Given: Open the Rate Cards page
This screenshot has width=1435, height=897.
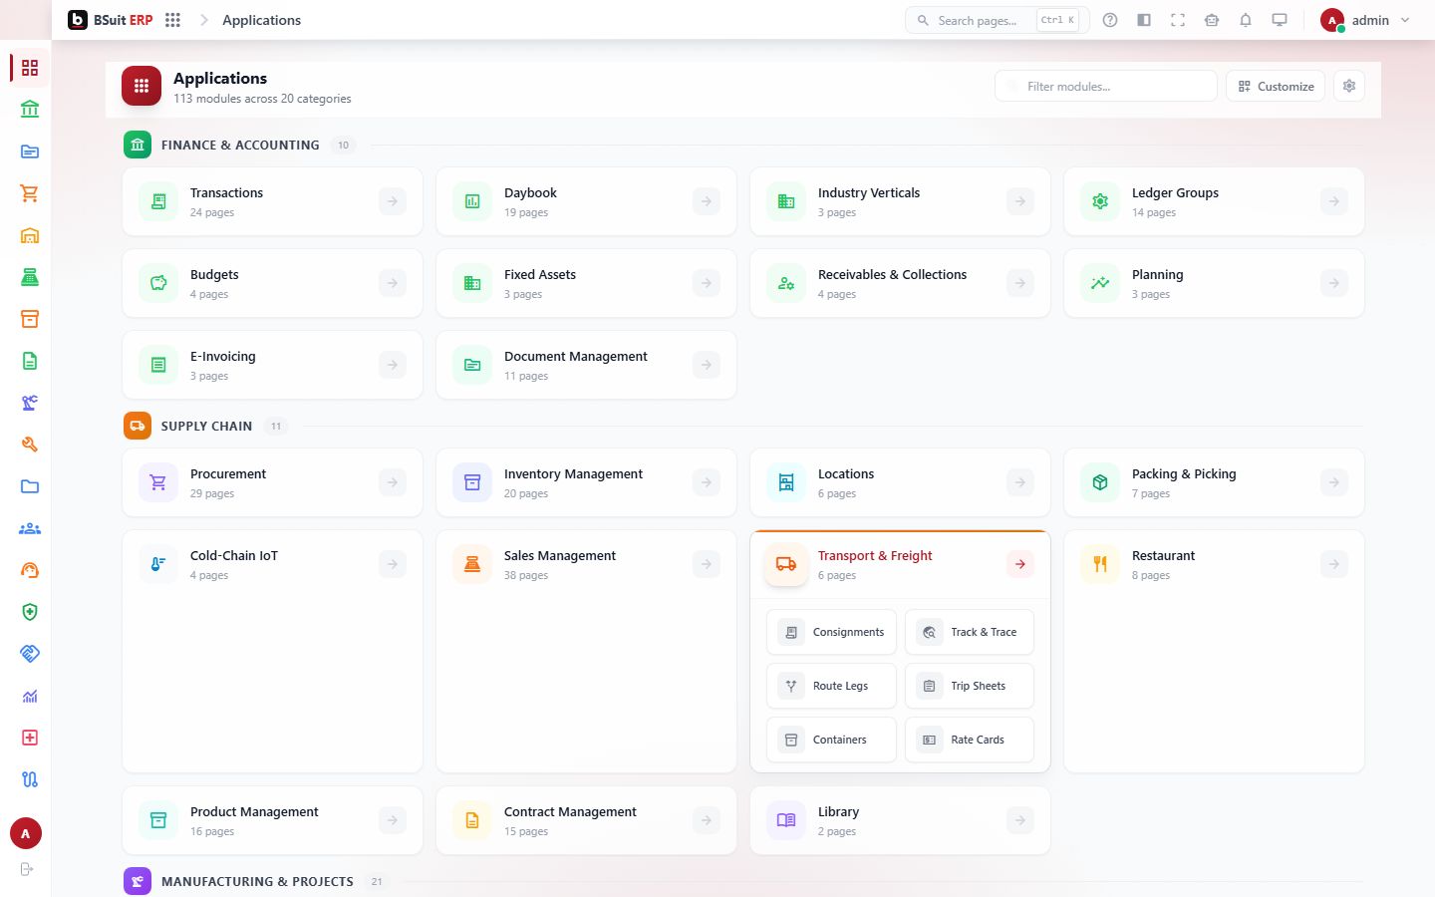Looking at the screenshot, I should (970, 740).
